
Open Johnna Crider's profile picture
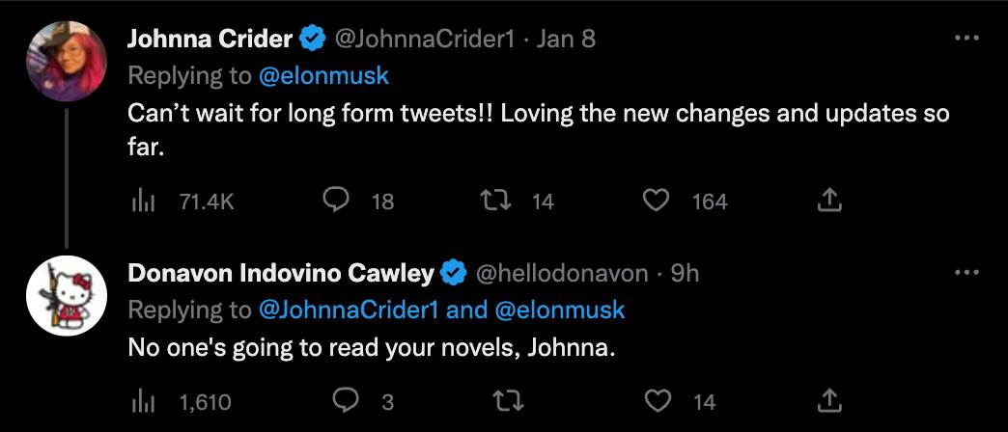click(x=65, y=60)
